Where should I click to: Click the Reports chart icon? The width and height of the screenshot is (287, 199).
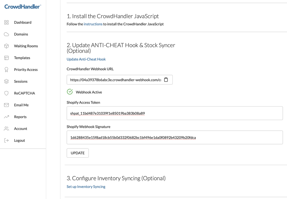[6, 117]
